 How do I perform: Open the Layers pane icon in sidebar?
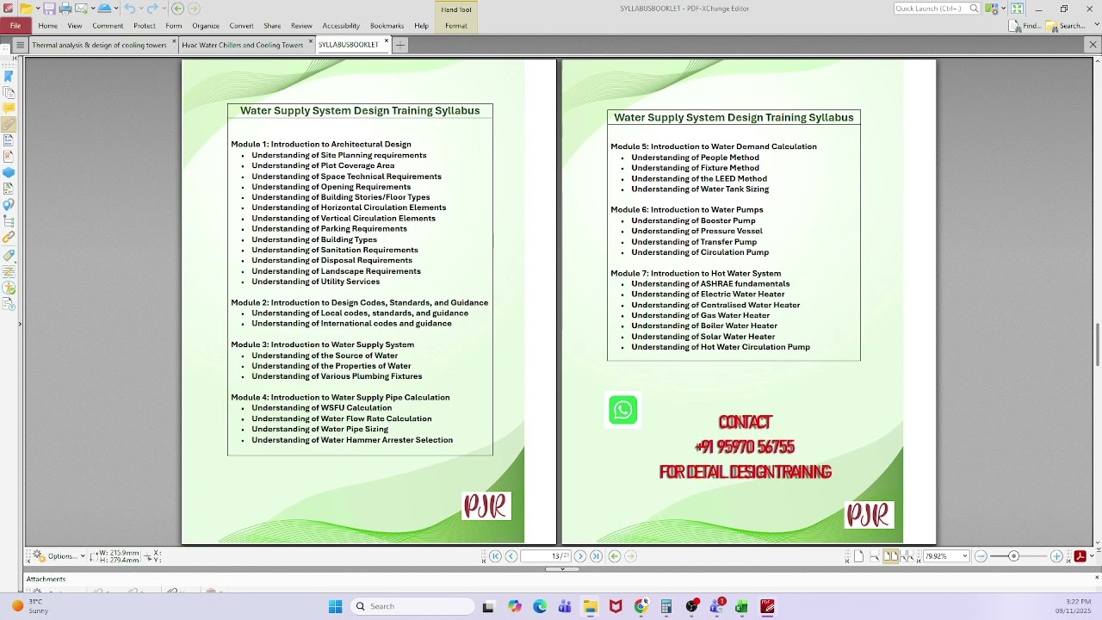coord(9,172)
